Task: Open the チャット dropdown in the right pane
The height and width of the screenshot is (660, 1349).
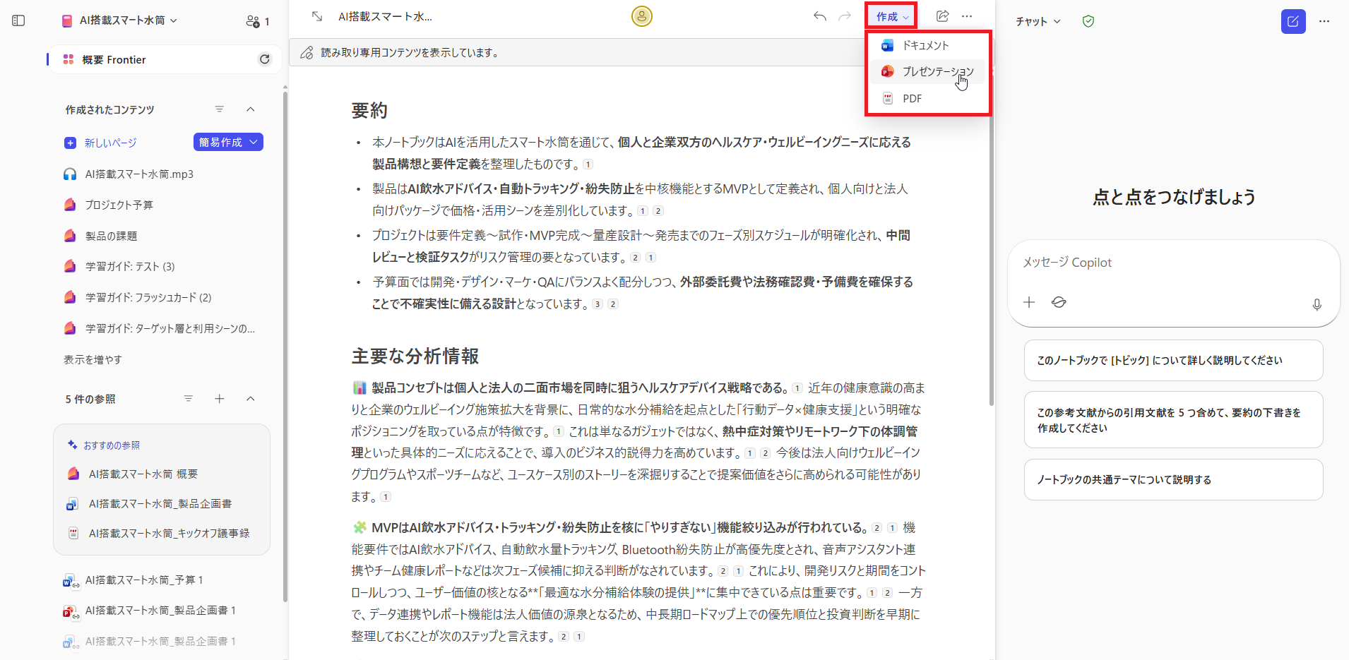Action: 1037,21
